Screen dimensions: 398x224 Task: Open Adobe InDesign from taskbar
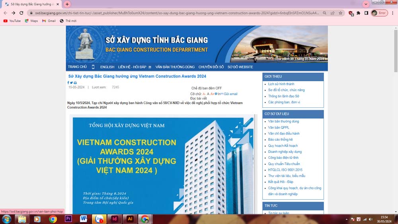tap(115, 219)
